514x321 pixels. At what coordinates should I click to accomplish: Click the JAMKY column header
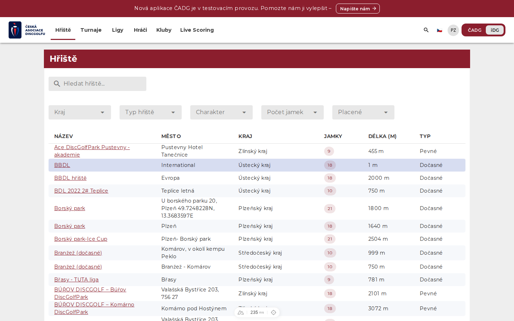click(333, 136)
